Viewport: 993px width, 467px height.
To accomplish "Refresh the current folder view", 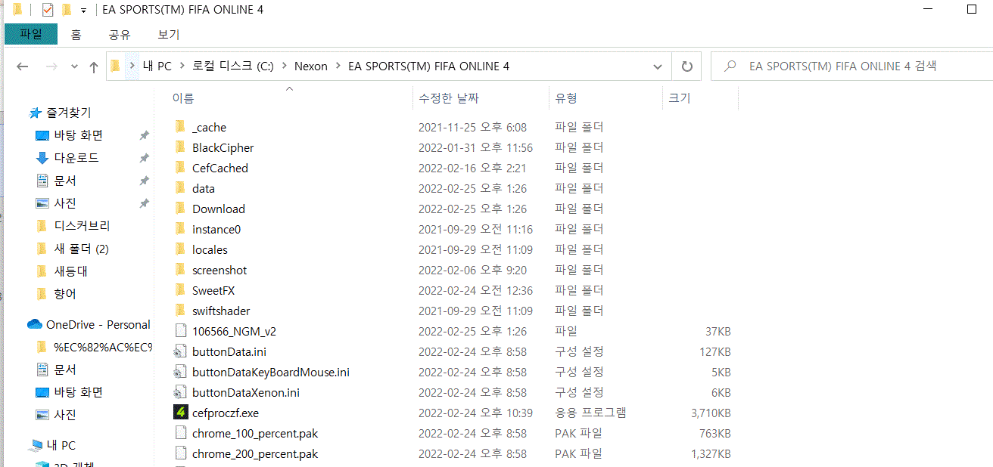I will [686, 66].
